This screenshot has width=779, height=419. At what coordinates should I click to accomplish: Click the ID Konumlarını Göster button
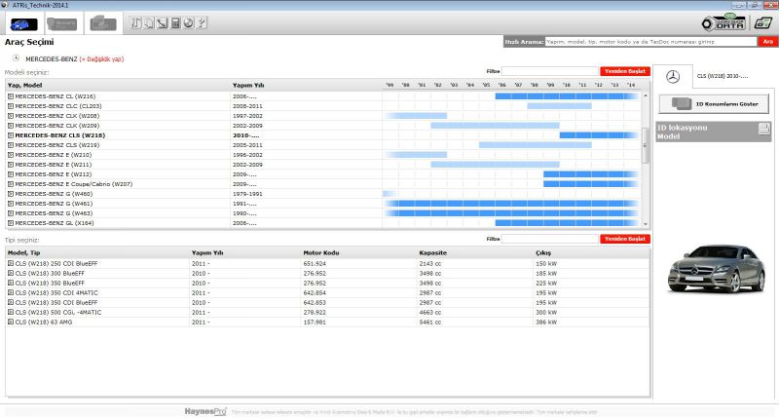[714, 104]
